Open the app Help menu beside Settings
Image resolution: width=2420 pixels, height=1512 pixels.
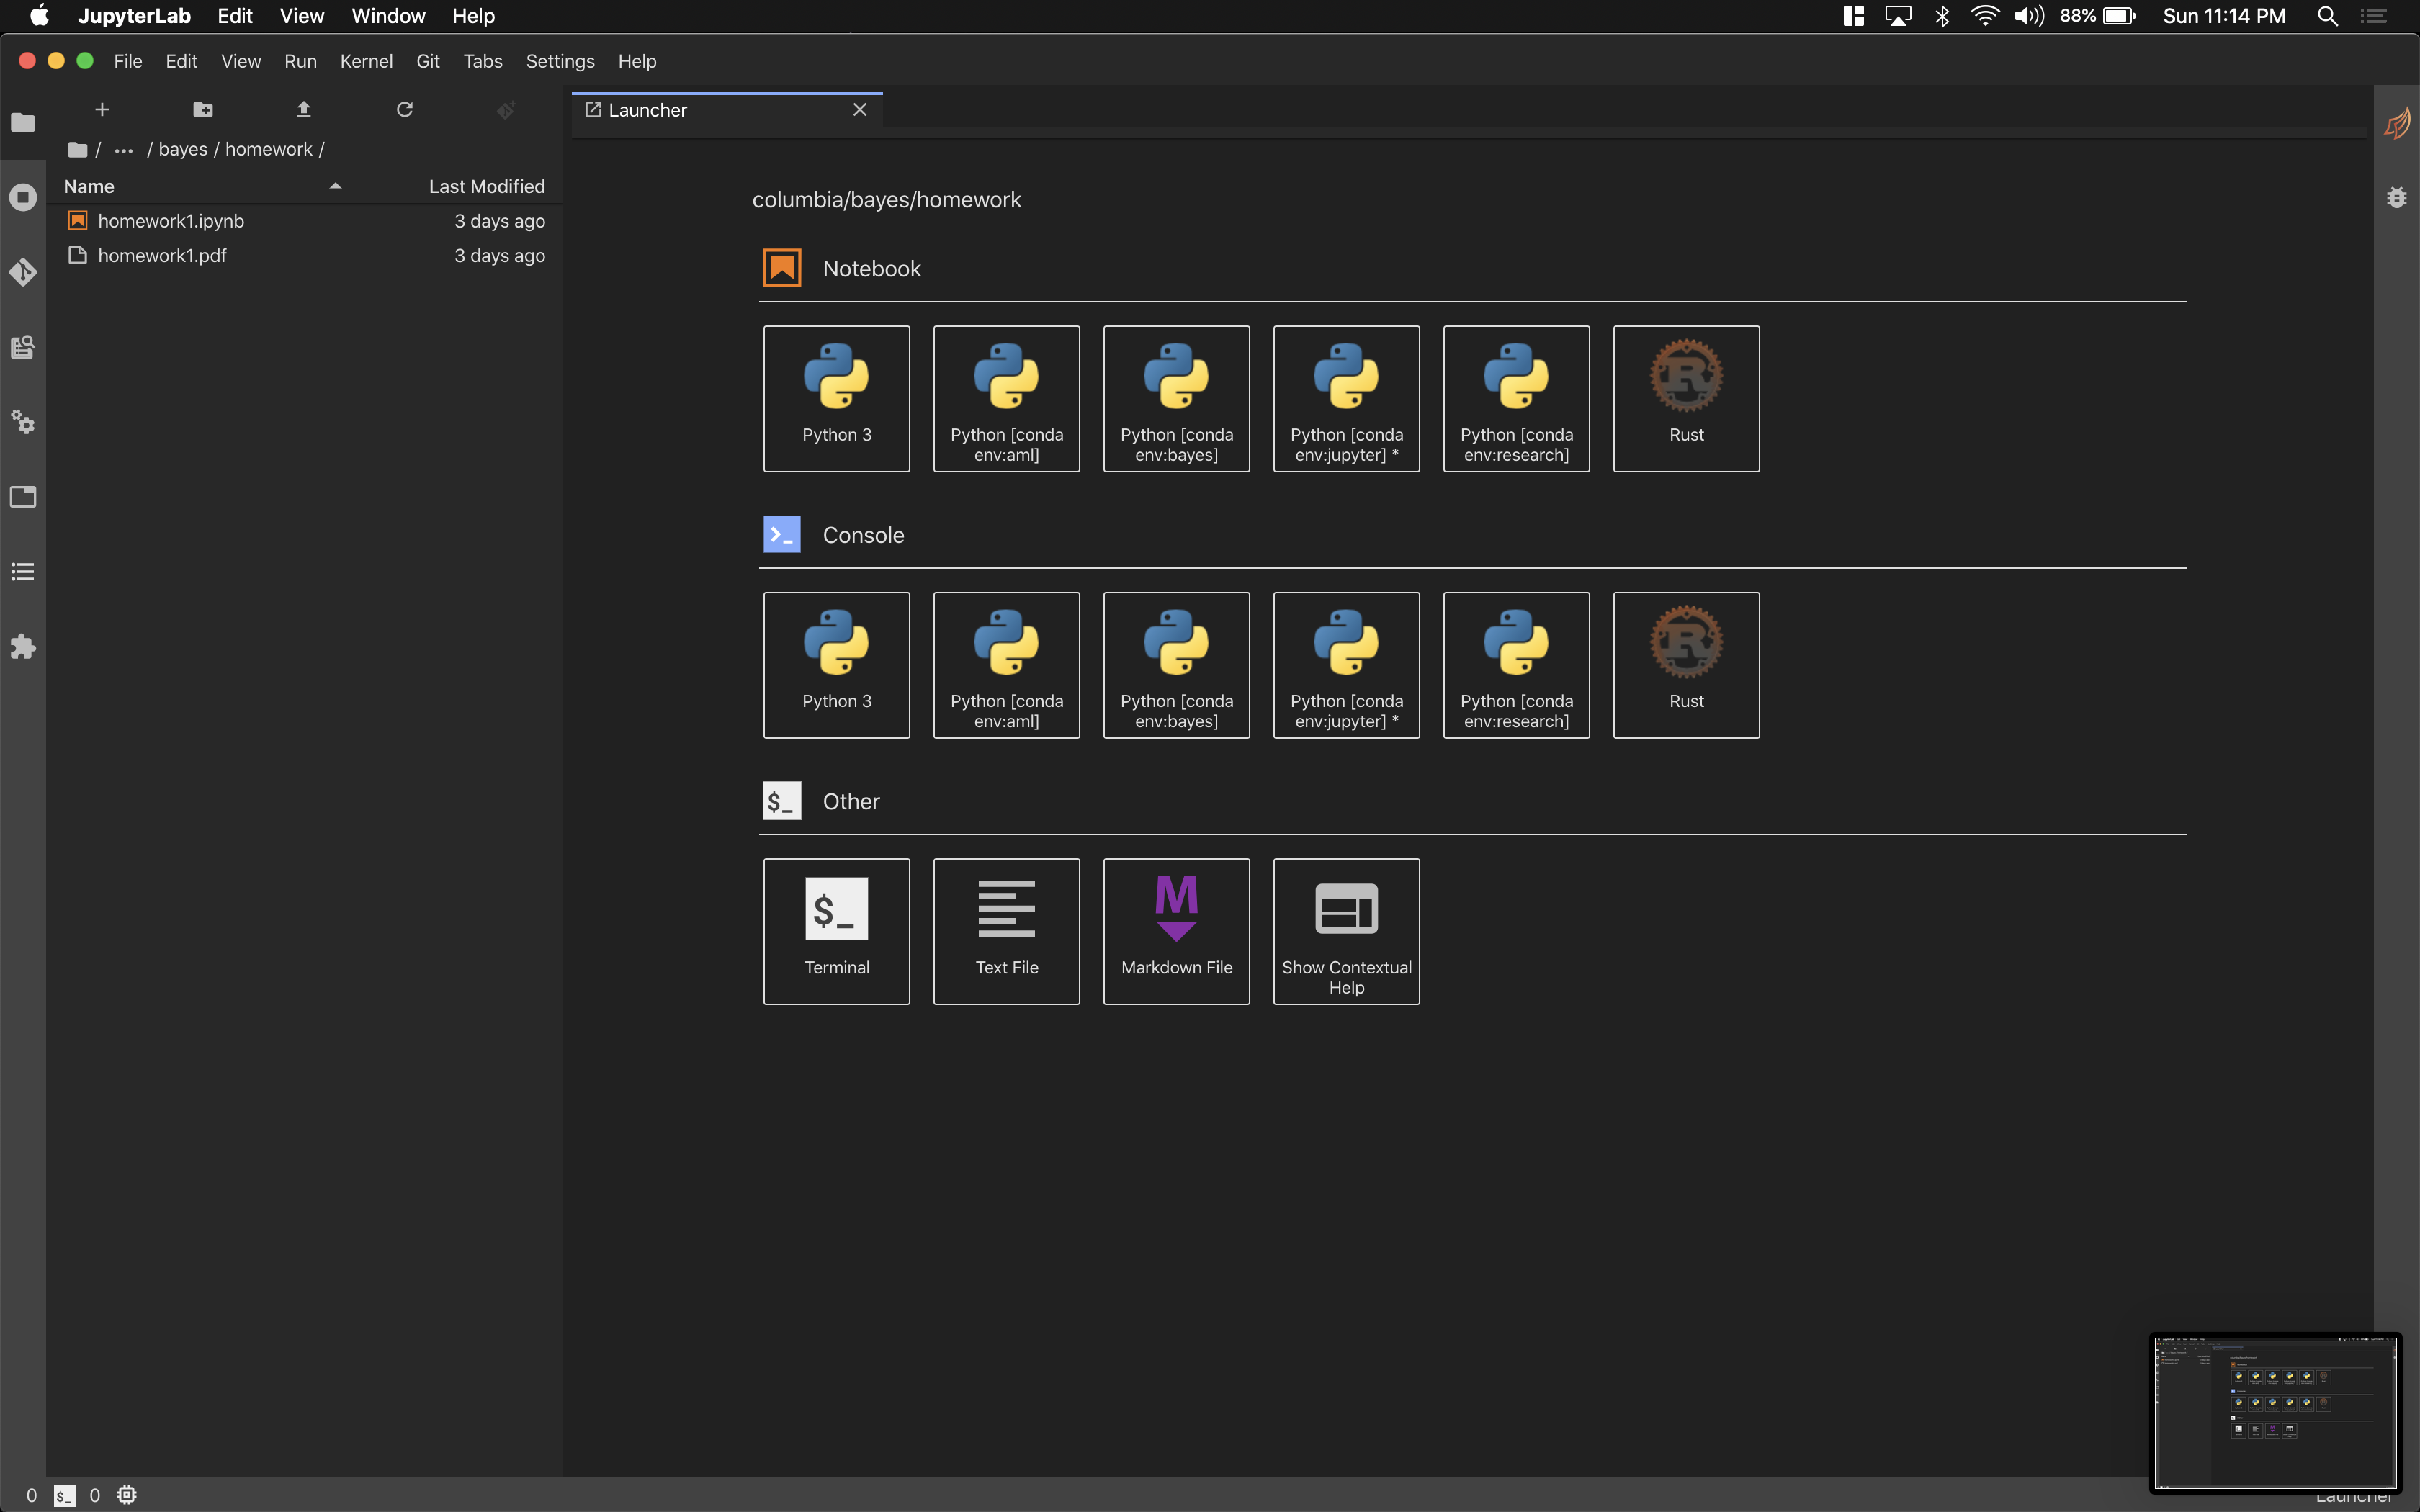click(x=637, y=61)
